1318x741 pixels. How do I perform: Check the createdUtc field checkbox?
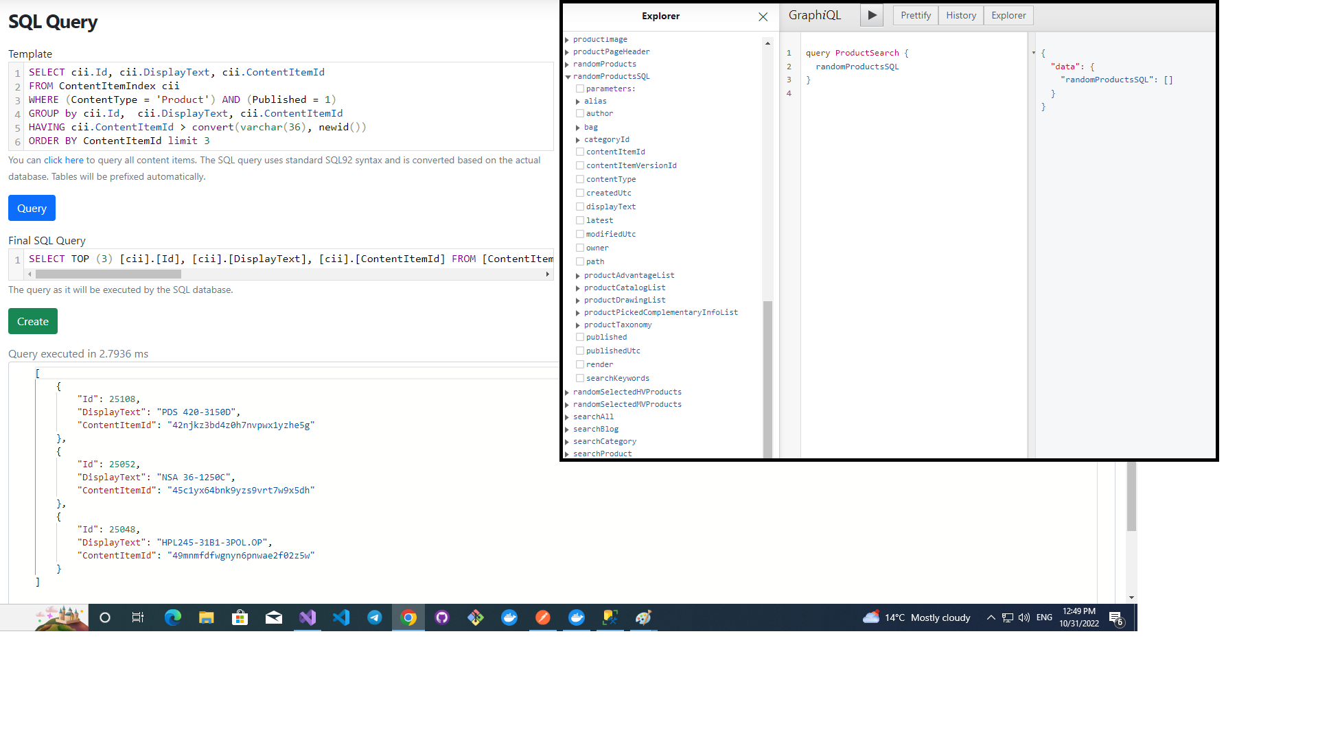pos(580,193)
